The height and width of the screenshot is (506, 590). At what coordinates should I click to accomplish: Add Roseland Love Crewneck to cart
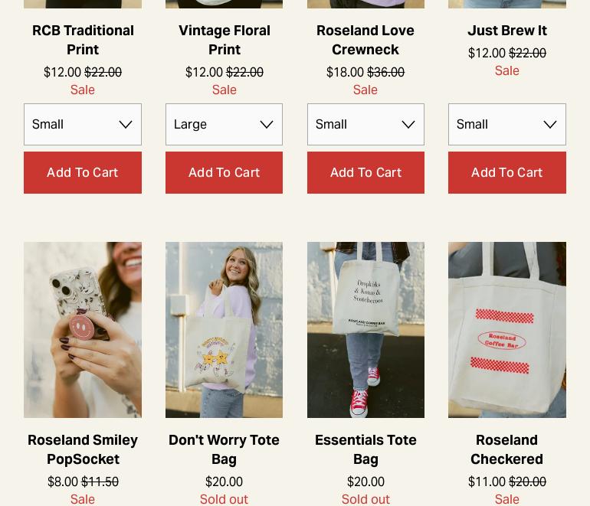tap(365, 172)
